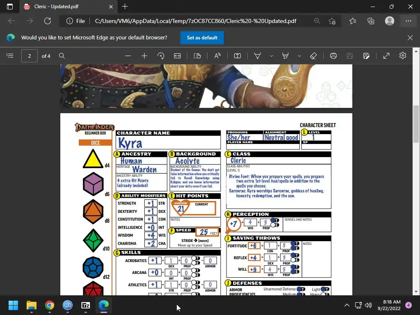The image size is (420, 315).
Task: Click the Fortitude +6 value
Action: (253, 246)
